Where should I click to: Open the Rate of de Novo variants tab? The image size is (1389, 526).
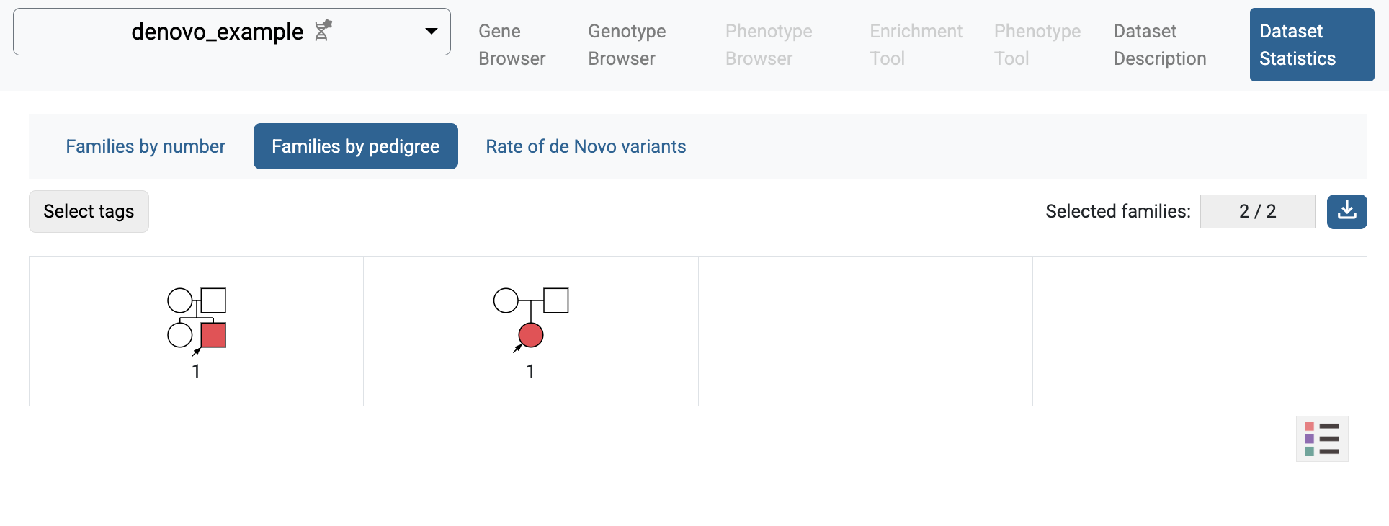coord(586,146)
